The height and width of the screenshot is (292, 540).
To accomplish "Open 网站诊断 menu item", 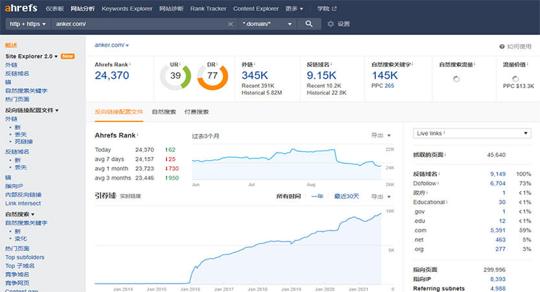I will coord(171,8).
